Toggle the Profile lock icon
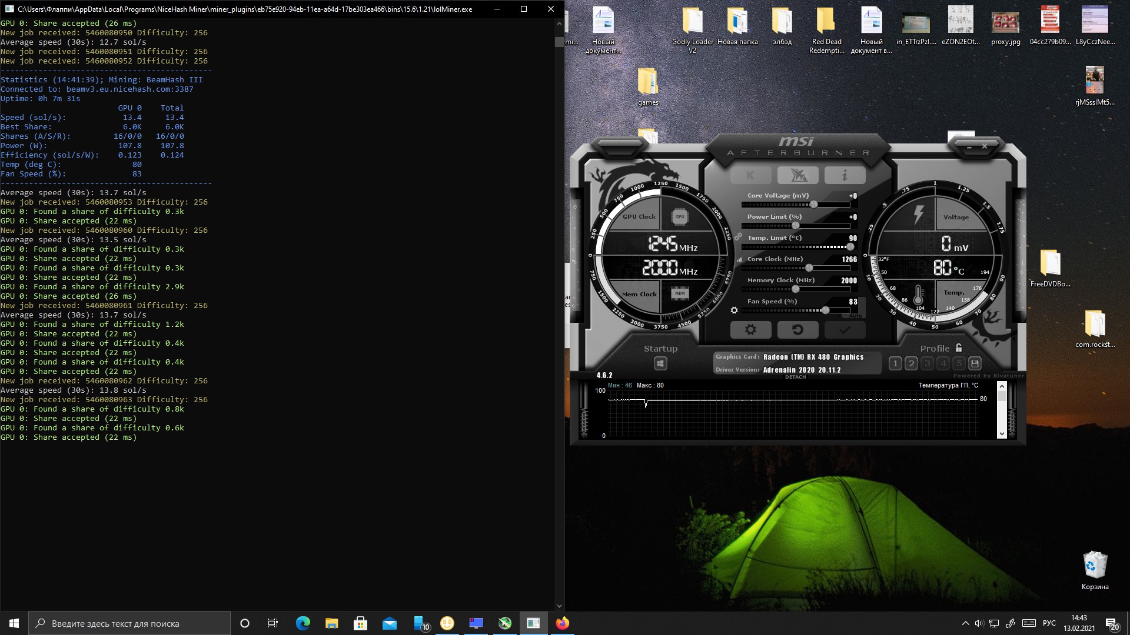This screenshot has width=1130, height=635. 959,347
